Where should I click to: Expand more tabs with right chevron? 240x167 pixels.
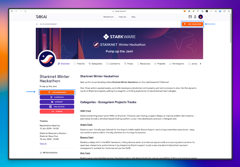(200, 64)
